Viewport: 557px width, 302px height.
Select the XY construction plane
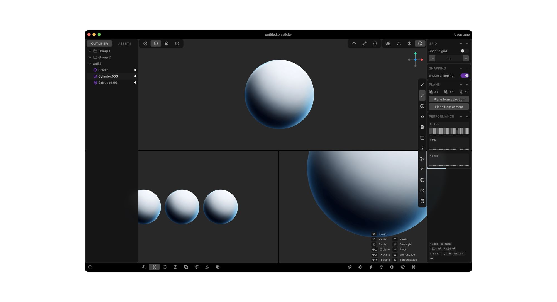click(x=434, y=92)
